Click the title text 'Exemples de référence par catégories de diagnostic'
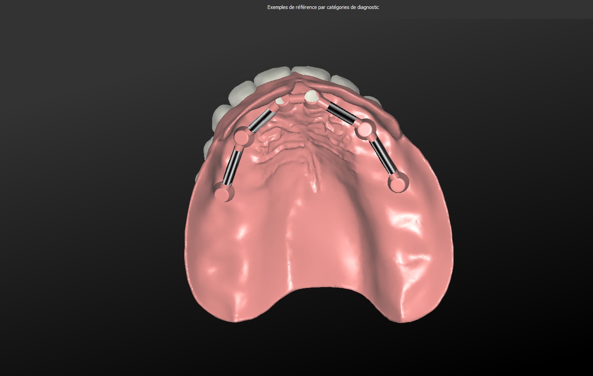 [323, 7]
